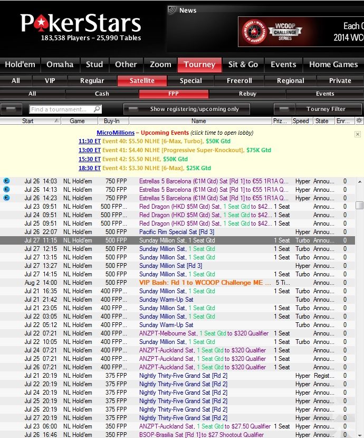Open the 18:30 ET Event 43 link
Viewport: 364px width, 438px height.
point(90,168)
